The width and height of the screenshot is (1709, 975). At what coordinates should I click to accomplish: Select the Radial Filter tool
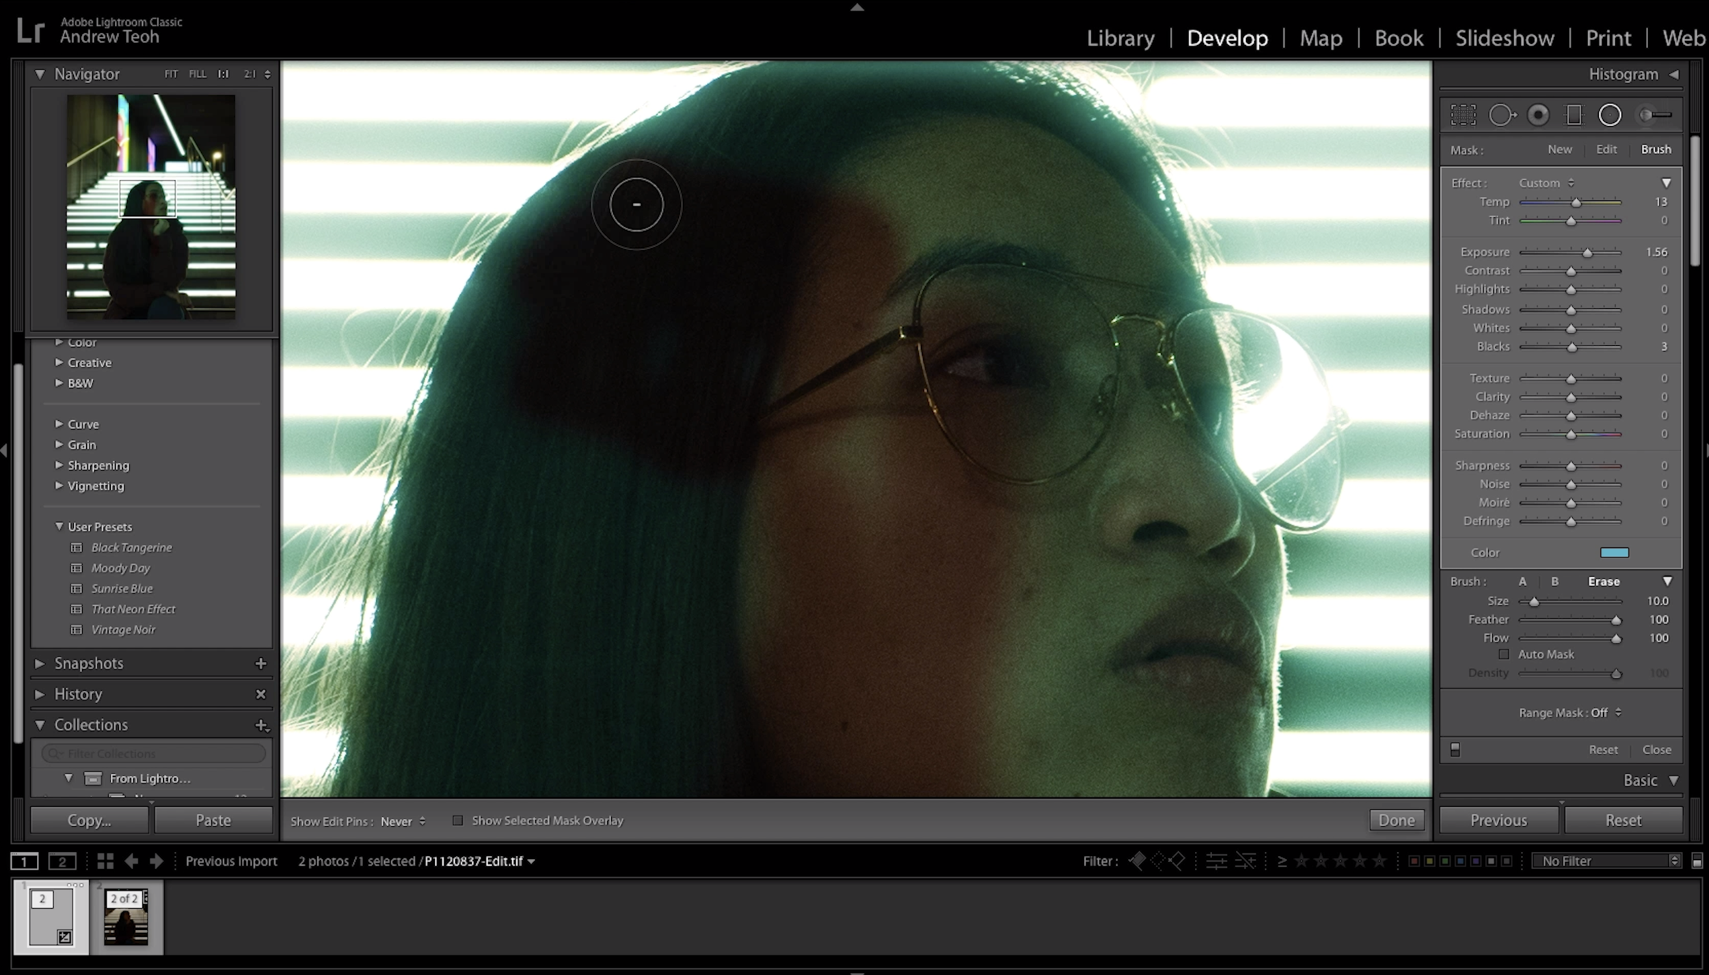tap(1609, 115)
